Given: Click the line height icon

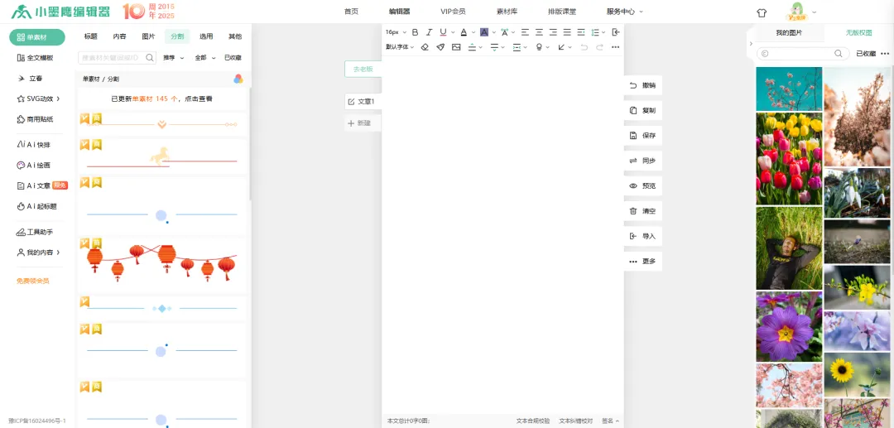Looking at the screenshot, I should point(595,32).
